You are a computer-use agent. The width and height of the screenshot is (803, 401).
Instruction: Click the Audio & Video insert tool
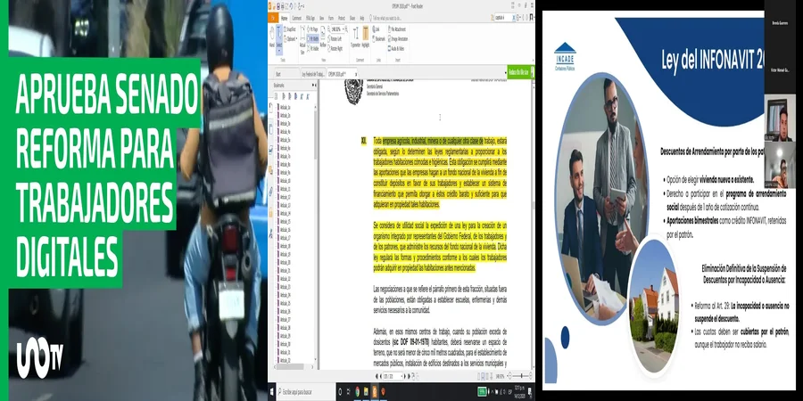pyautogui.click(x=396, y=49)
